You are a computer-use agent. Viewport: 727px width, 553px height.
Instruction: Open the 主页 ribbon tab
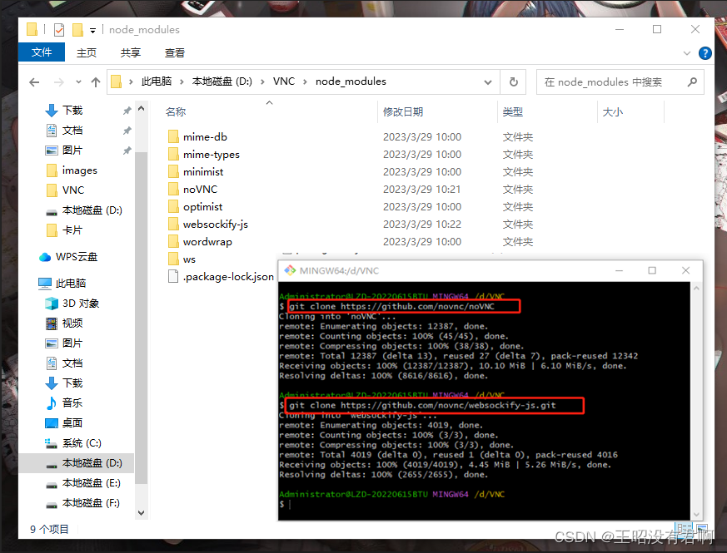coord(87,52)
